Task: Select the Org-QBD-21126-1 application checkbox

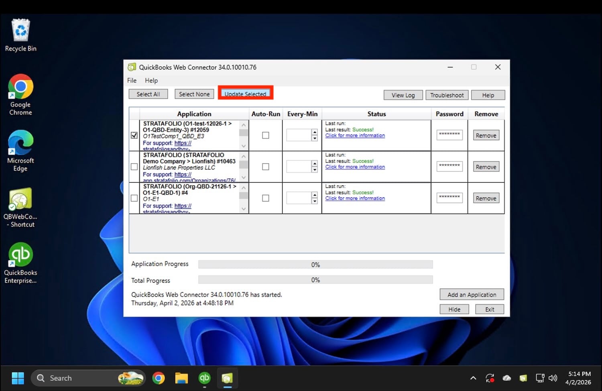Action: (x=134, y=198)
